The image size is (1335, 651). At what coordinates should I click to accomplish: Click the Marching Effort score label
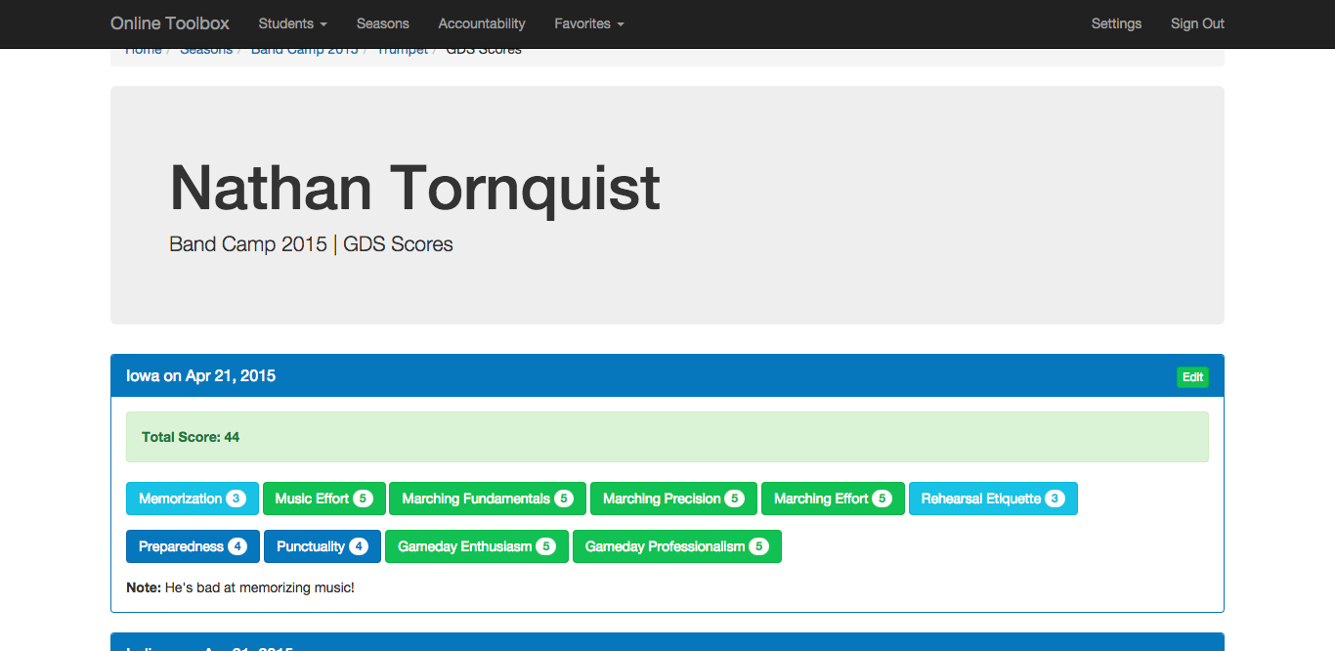tap(833, 499)
